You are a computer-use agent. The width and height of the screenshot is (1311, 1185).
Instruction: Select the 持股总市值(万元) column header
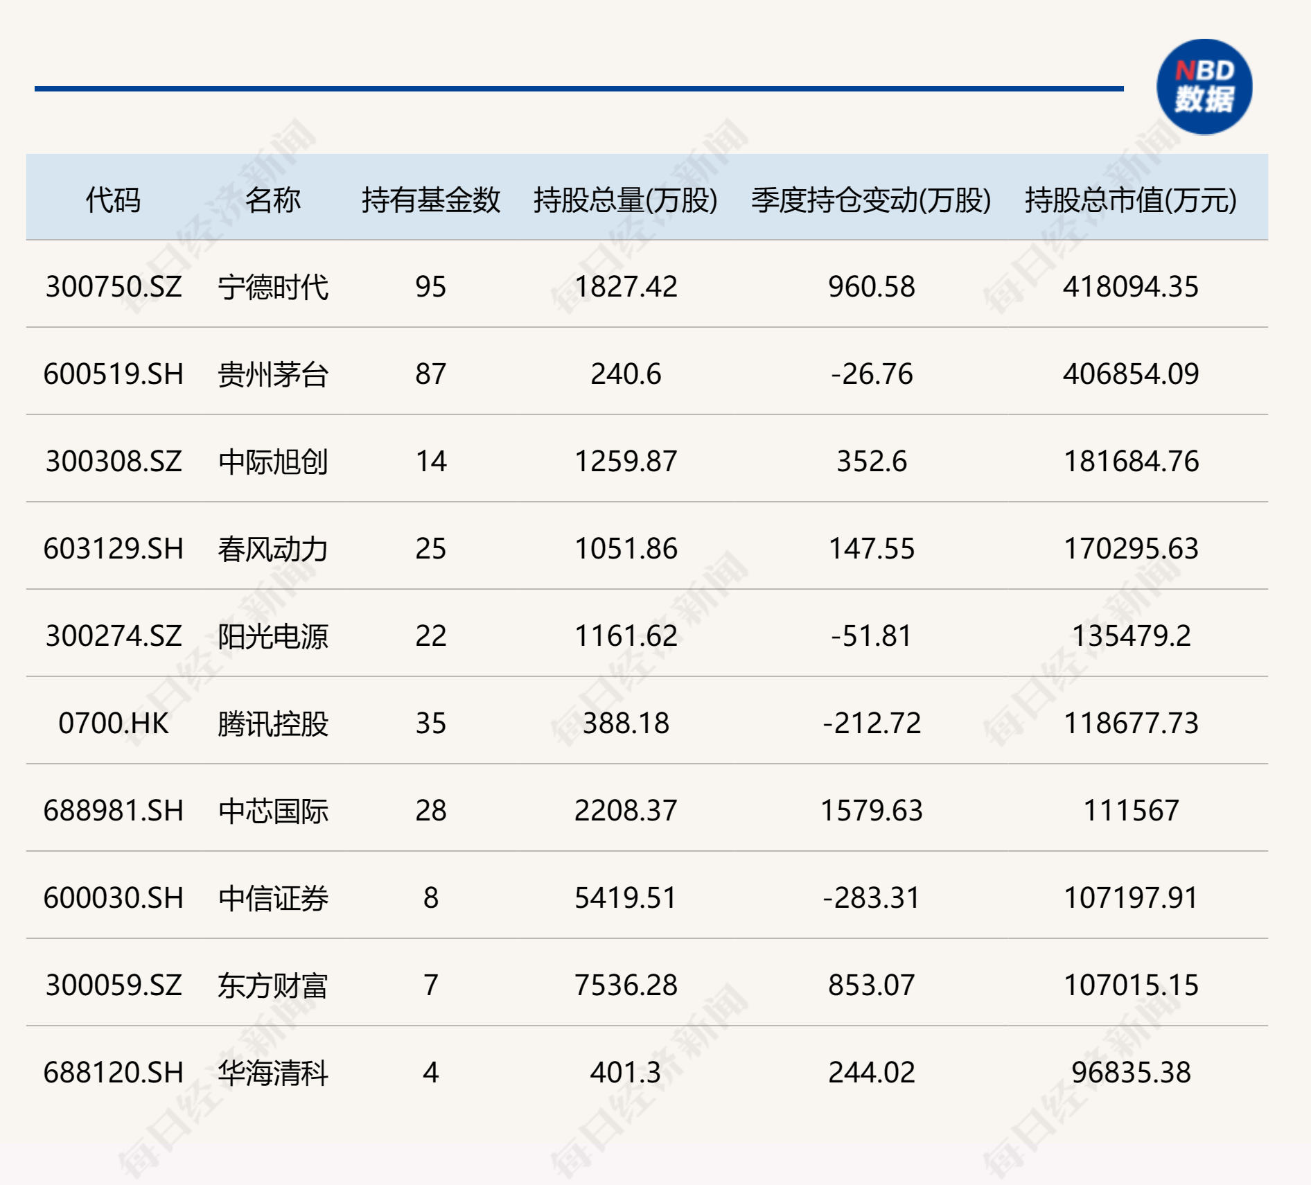(x=1131, y=200)
